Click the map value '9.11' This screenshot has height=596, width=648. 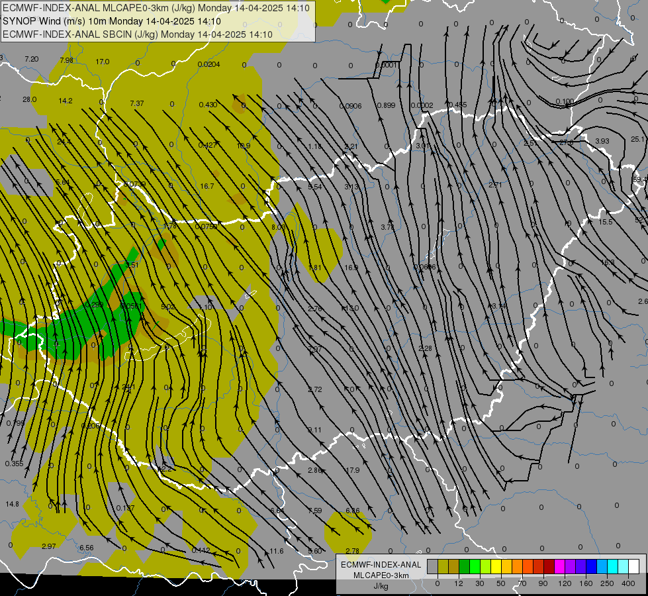click(x=315, y=430)
